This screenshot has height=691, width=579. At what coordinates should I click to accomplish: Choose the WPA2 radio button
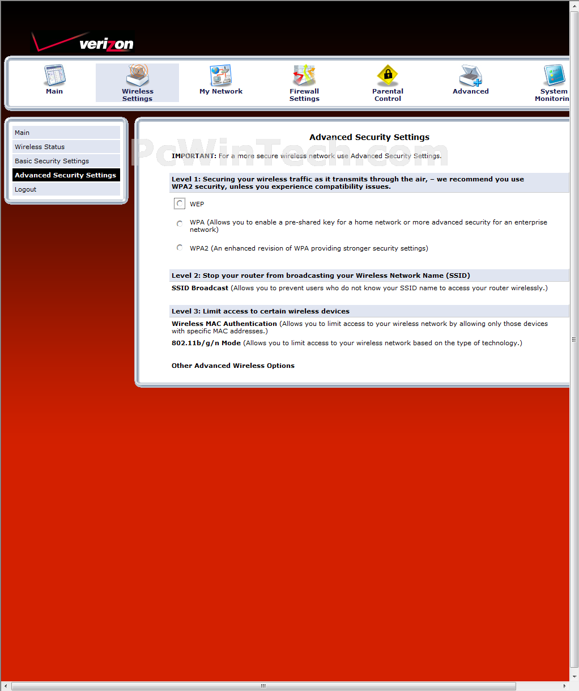point(180,248)
